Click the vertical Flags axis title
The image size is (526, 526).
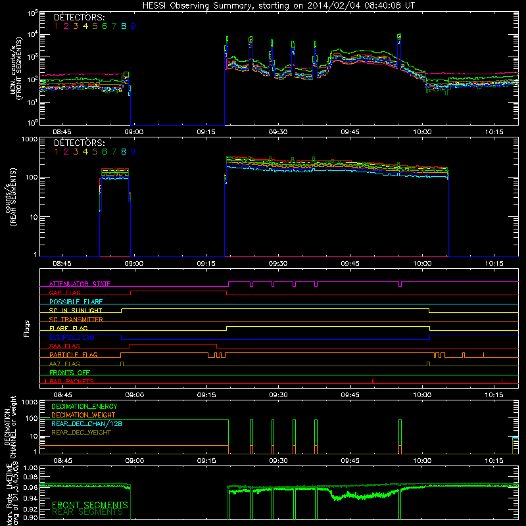tap(27, 328)
